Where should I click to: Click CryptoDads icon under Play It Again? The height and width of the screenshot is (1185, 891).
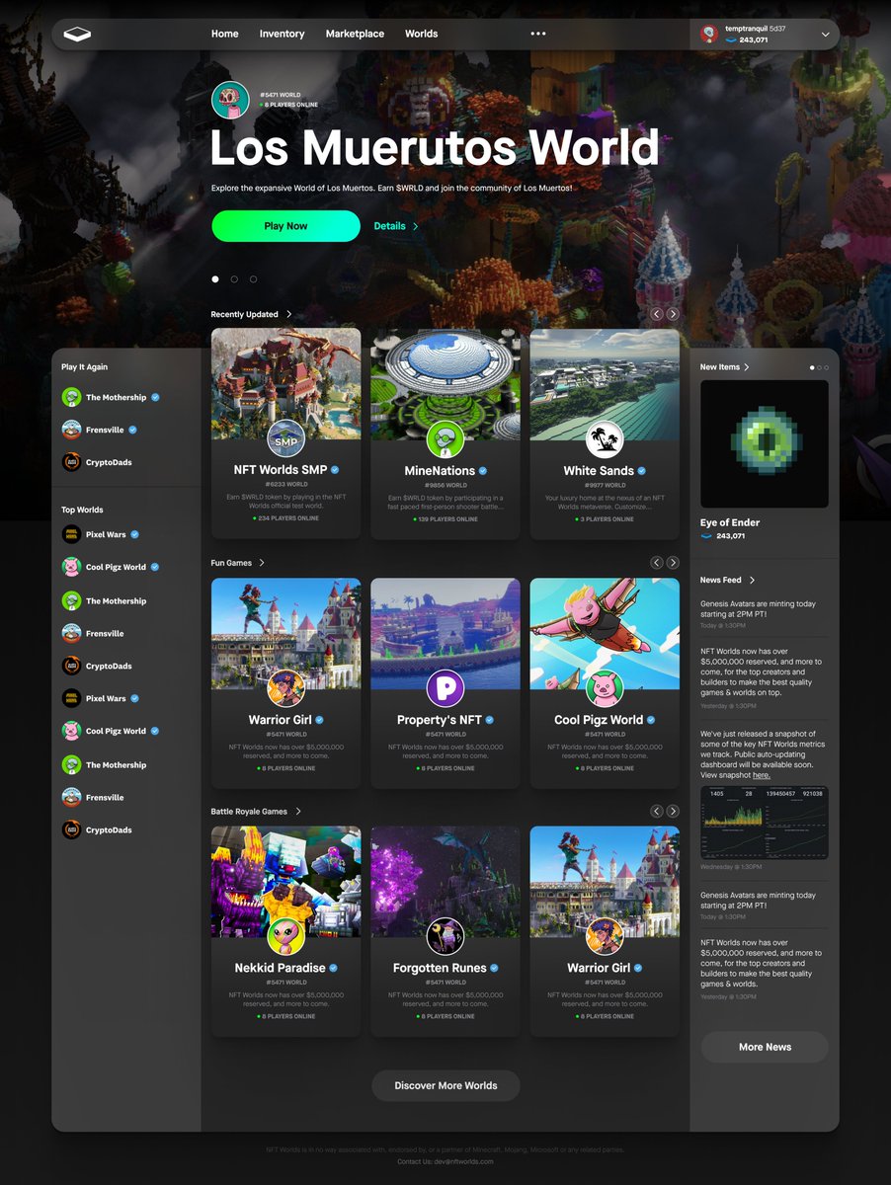(71, 462)
